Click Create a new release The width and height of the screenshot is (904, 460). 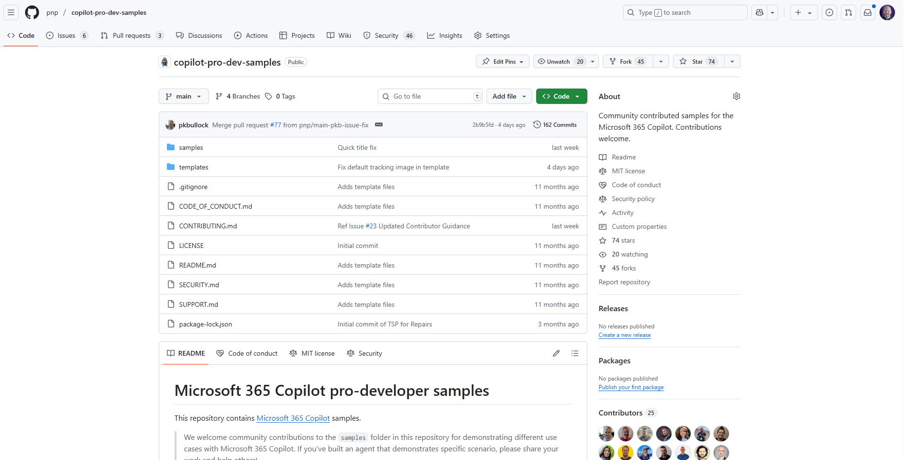(x=625, y=335)
